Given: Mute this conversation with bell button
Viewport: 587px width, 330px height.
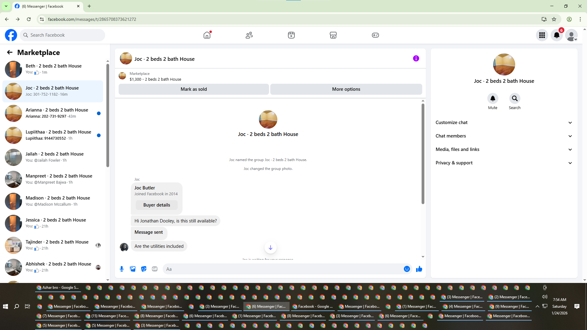Looking at the screenshot, I should [x=493, y=99].
